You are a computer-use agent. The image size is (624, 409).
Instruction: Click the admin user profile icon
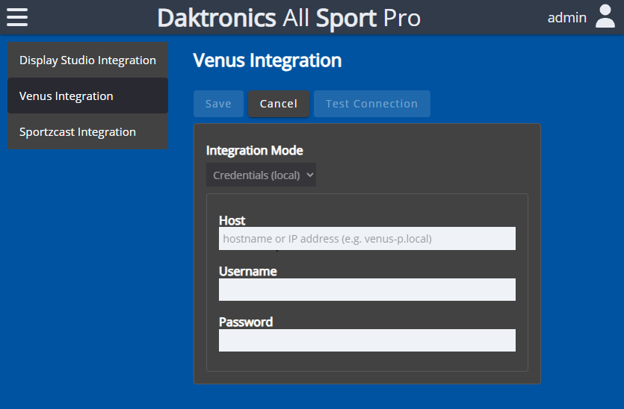click(605, 16)
